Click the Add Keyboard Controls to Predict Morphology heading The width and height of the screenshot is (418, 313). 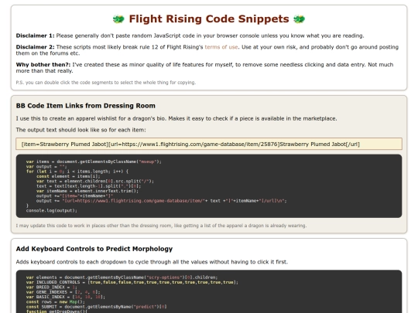tap(94, 249)
